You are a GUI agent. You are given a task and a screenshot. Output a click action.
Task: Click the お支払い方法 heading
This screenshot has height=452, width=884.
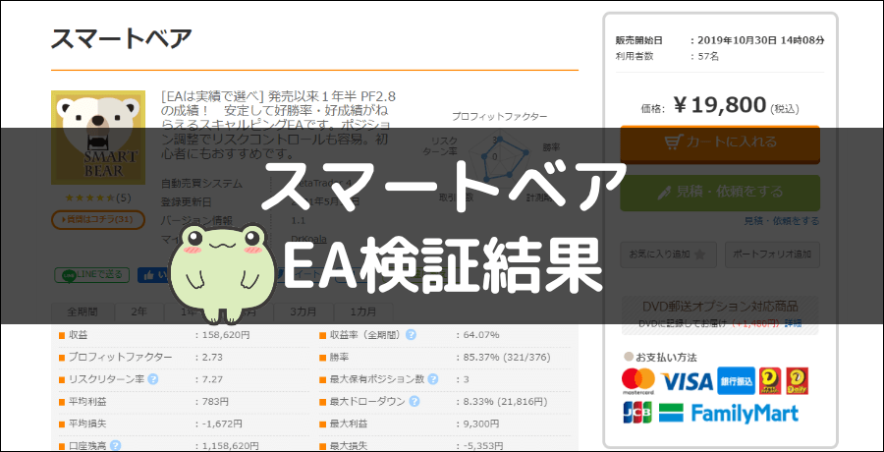[666, 358]
